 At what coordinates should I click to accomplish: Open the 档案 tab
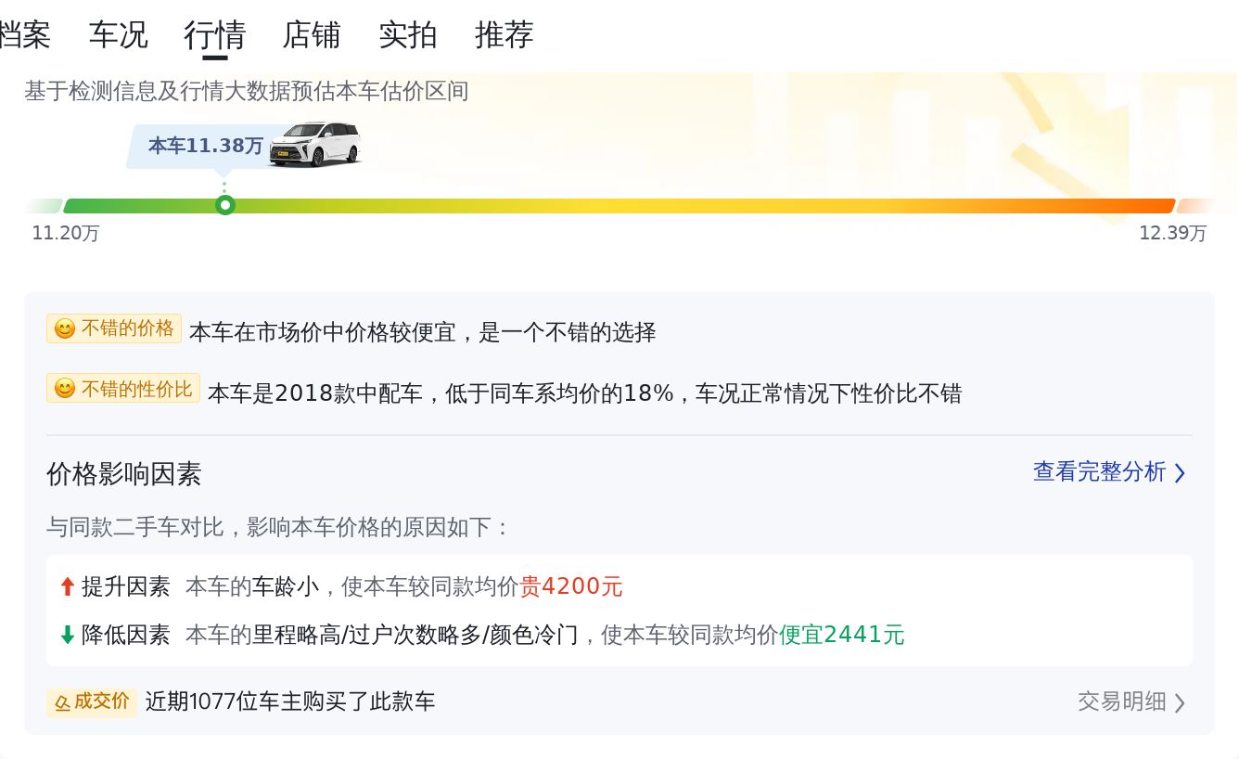(25, 35)
